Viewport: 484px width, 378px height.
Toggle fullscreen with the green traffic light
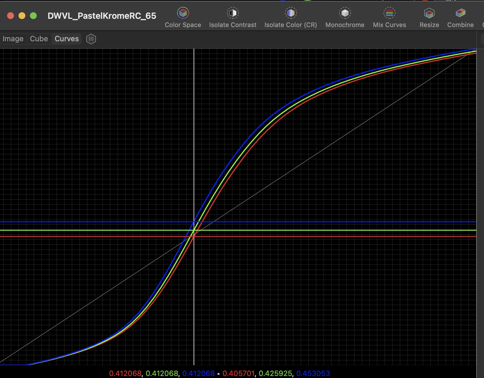34,16
